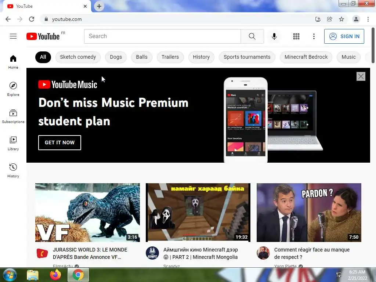Click the search magnifier button
The image size is (376, 282).
tap(252, 36)
